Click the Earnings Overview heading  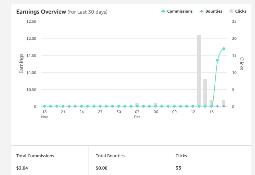(41, 12)
